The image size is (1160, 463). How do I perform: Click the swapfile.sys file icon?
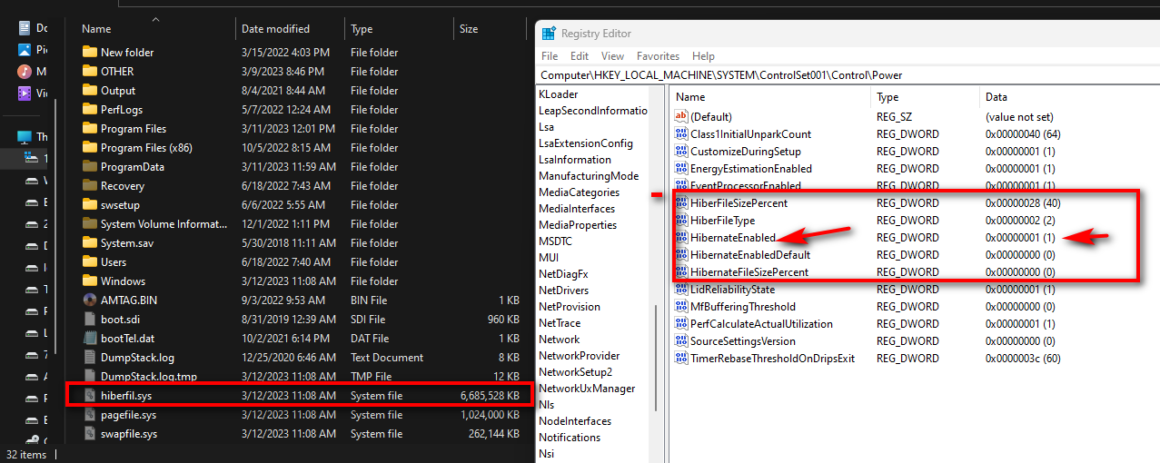pyautogui.click(x=89, y=433)
